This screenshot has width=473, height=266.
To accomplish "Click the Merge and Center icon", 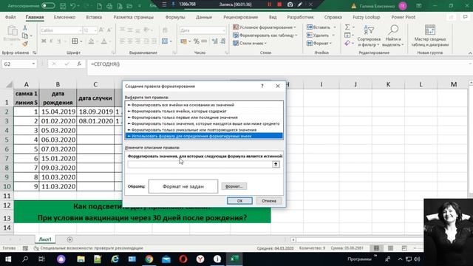I will click(x=165, y=41).
